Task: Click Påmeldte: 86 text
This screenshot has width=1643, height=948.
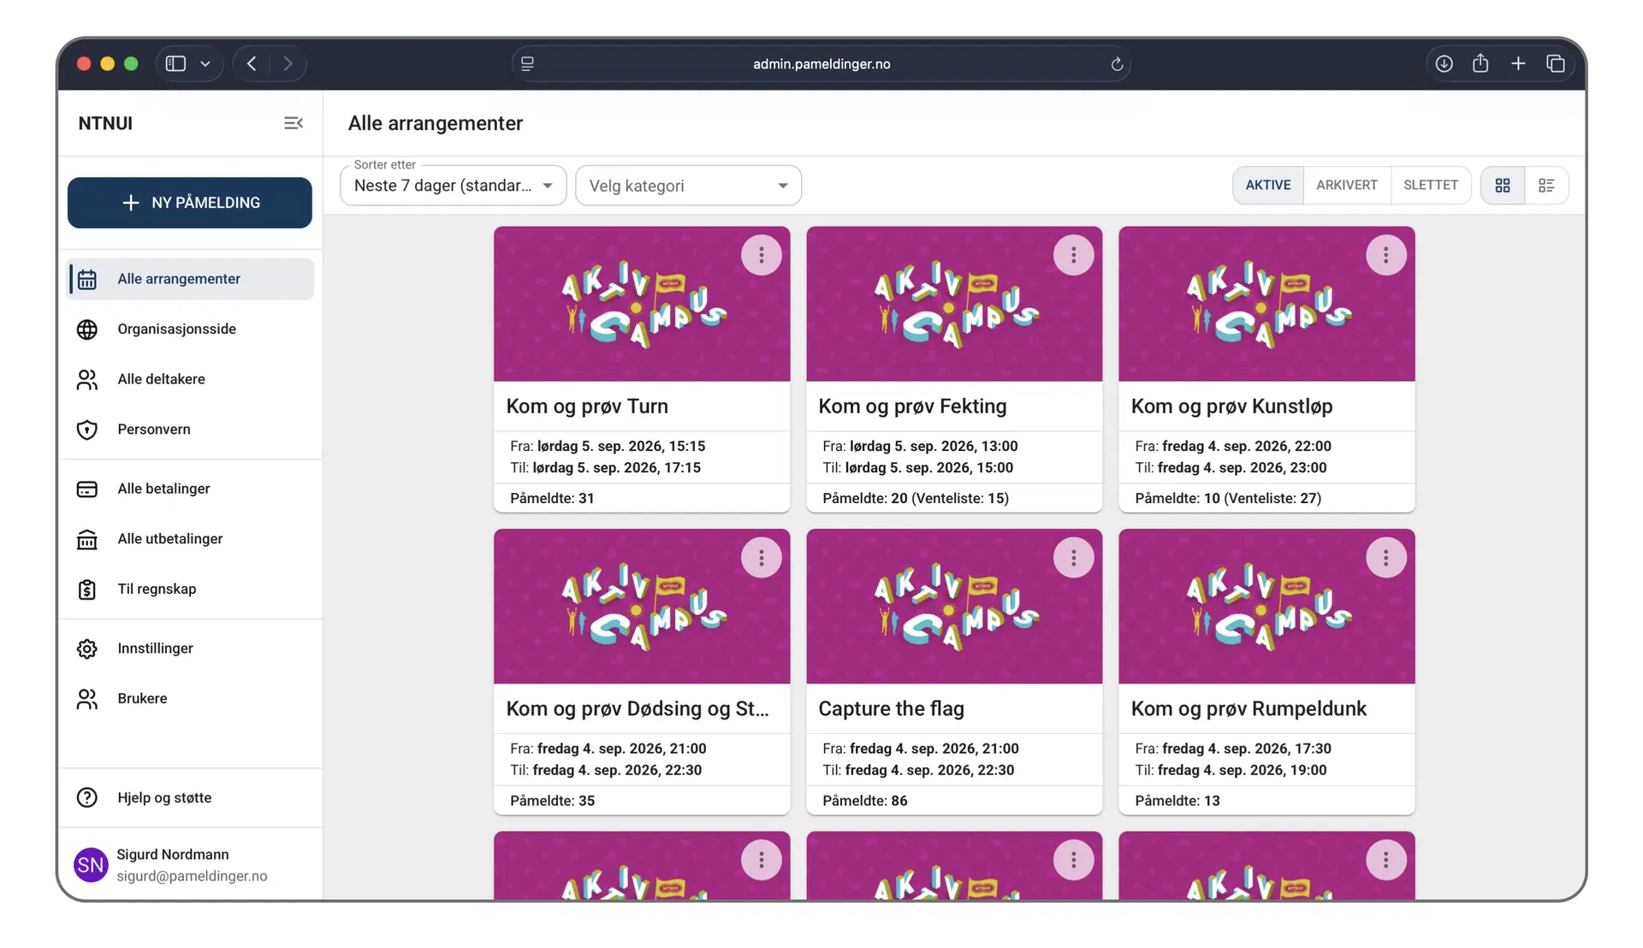Action: coord(864,801)
